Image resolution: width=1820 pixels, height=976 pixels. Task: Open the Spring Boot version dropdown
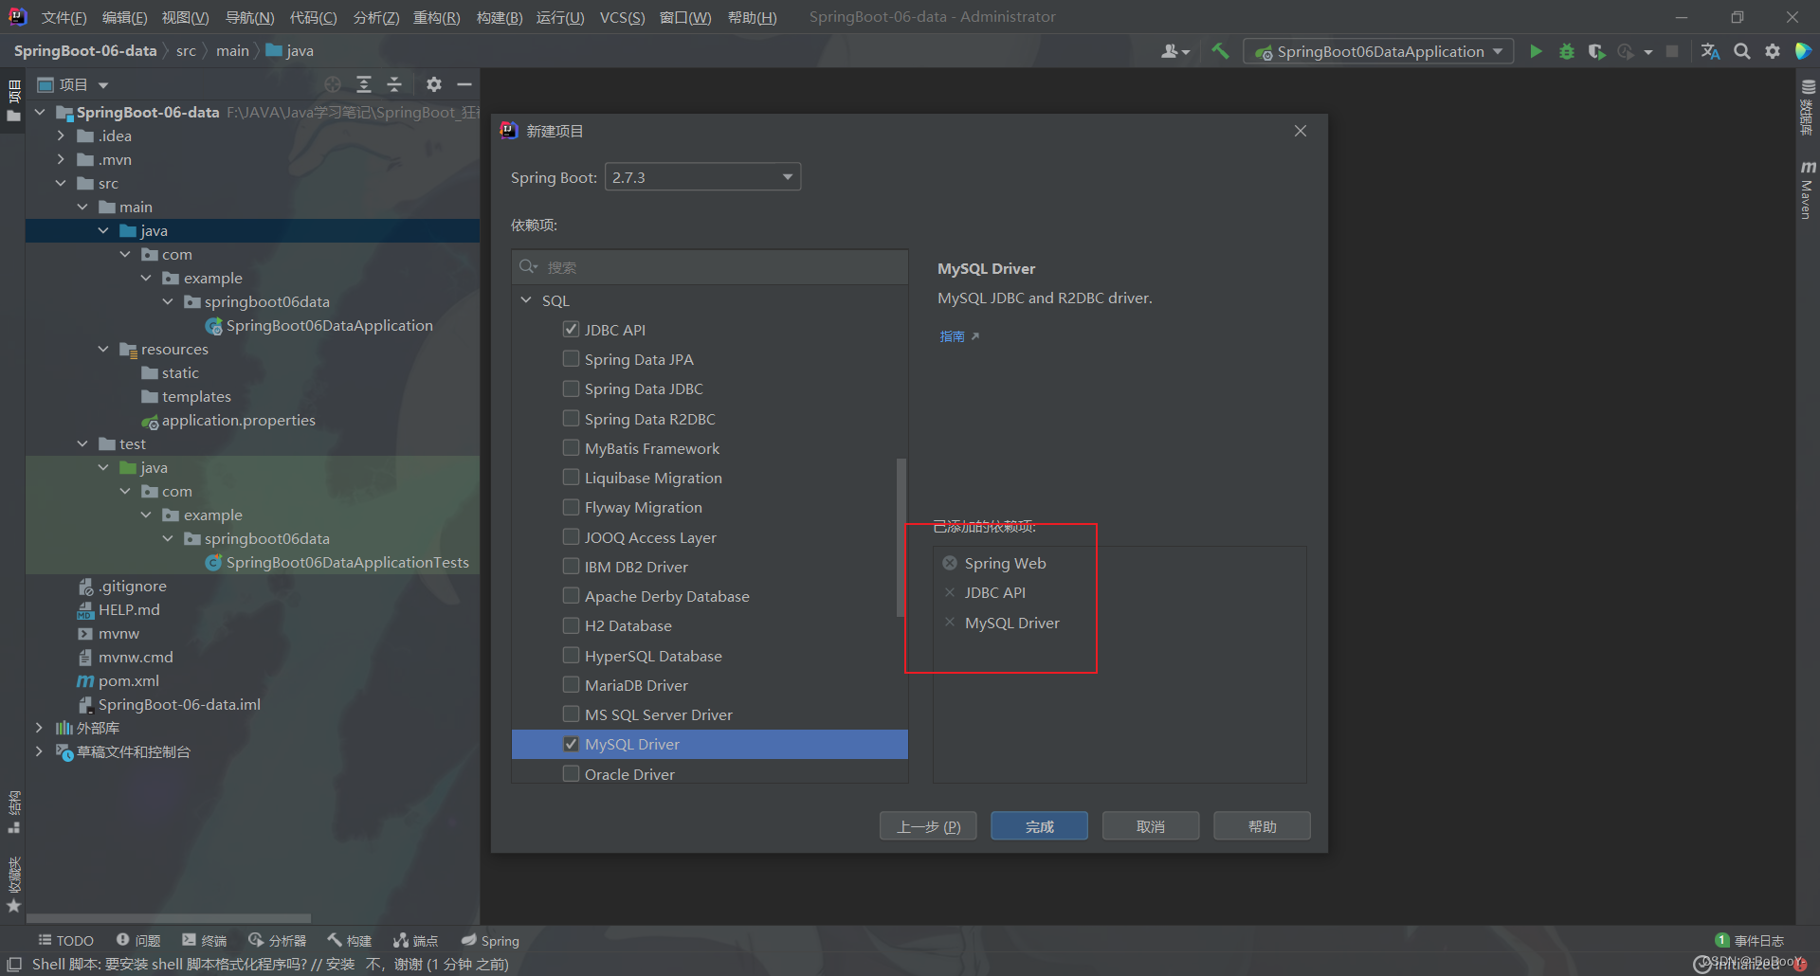coord(702,177)
